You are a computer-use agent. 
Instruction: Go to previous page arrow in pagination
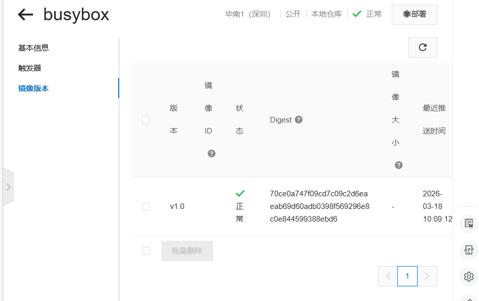point(388,276)
